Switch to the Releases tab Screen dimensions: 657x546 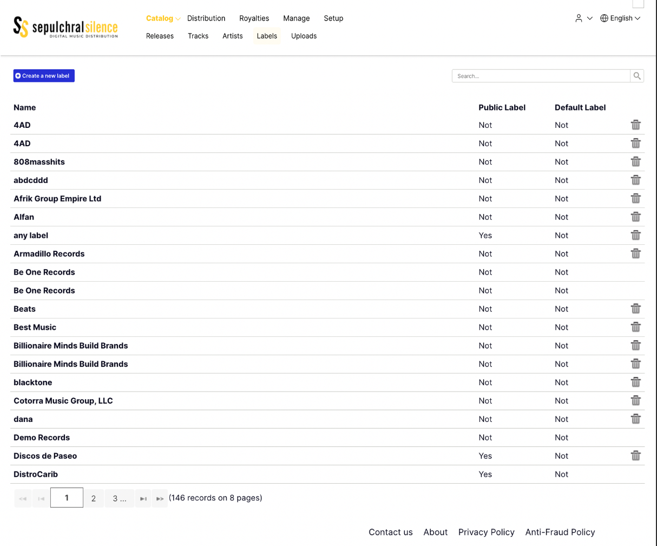tap(160, 36)
